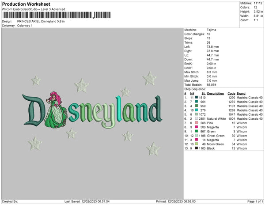The width and height of the screenshot is (265, 205).
Task: Select the EndY: label
Action: tap(188, 68)
